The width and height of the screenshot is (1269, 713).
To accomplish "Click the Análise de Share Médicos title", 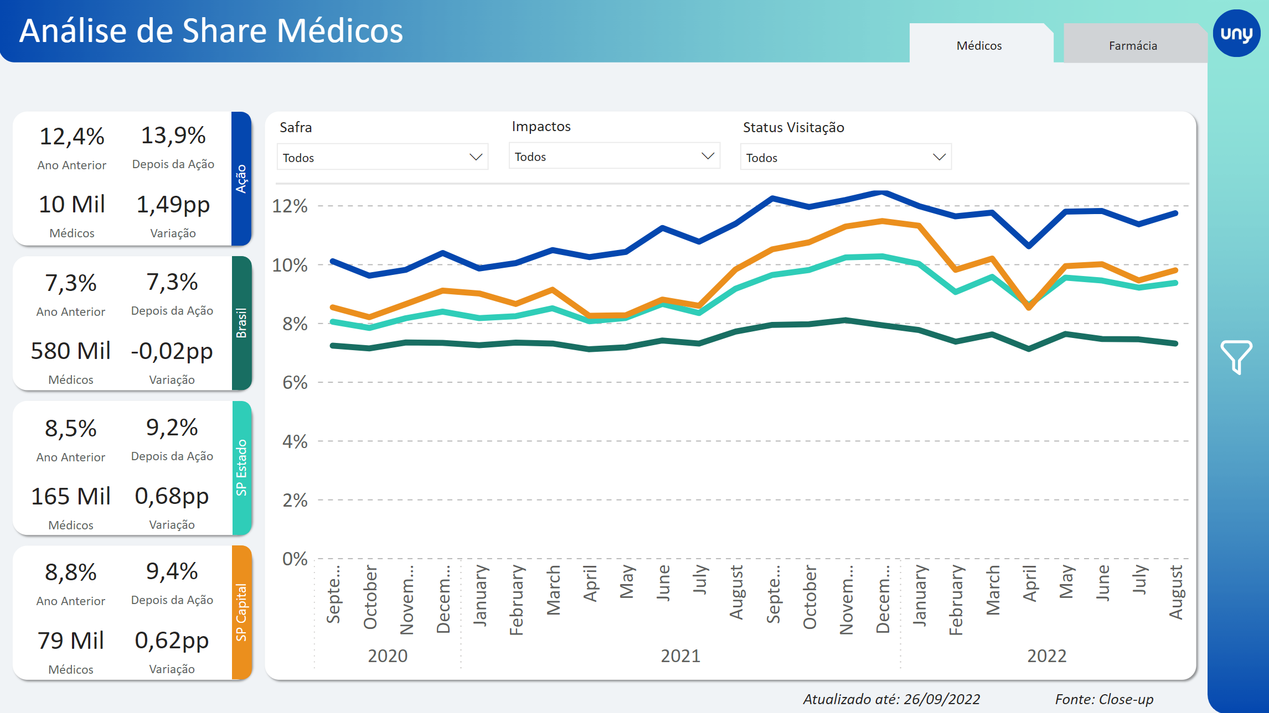I will pyautogui.click(x=211, y=30).
